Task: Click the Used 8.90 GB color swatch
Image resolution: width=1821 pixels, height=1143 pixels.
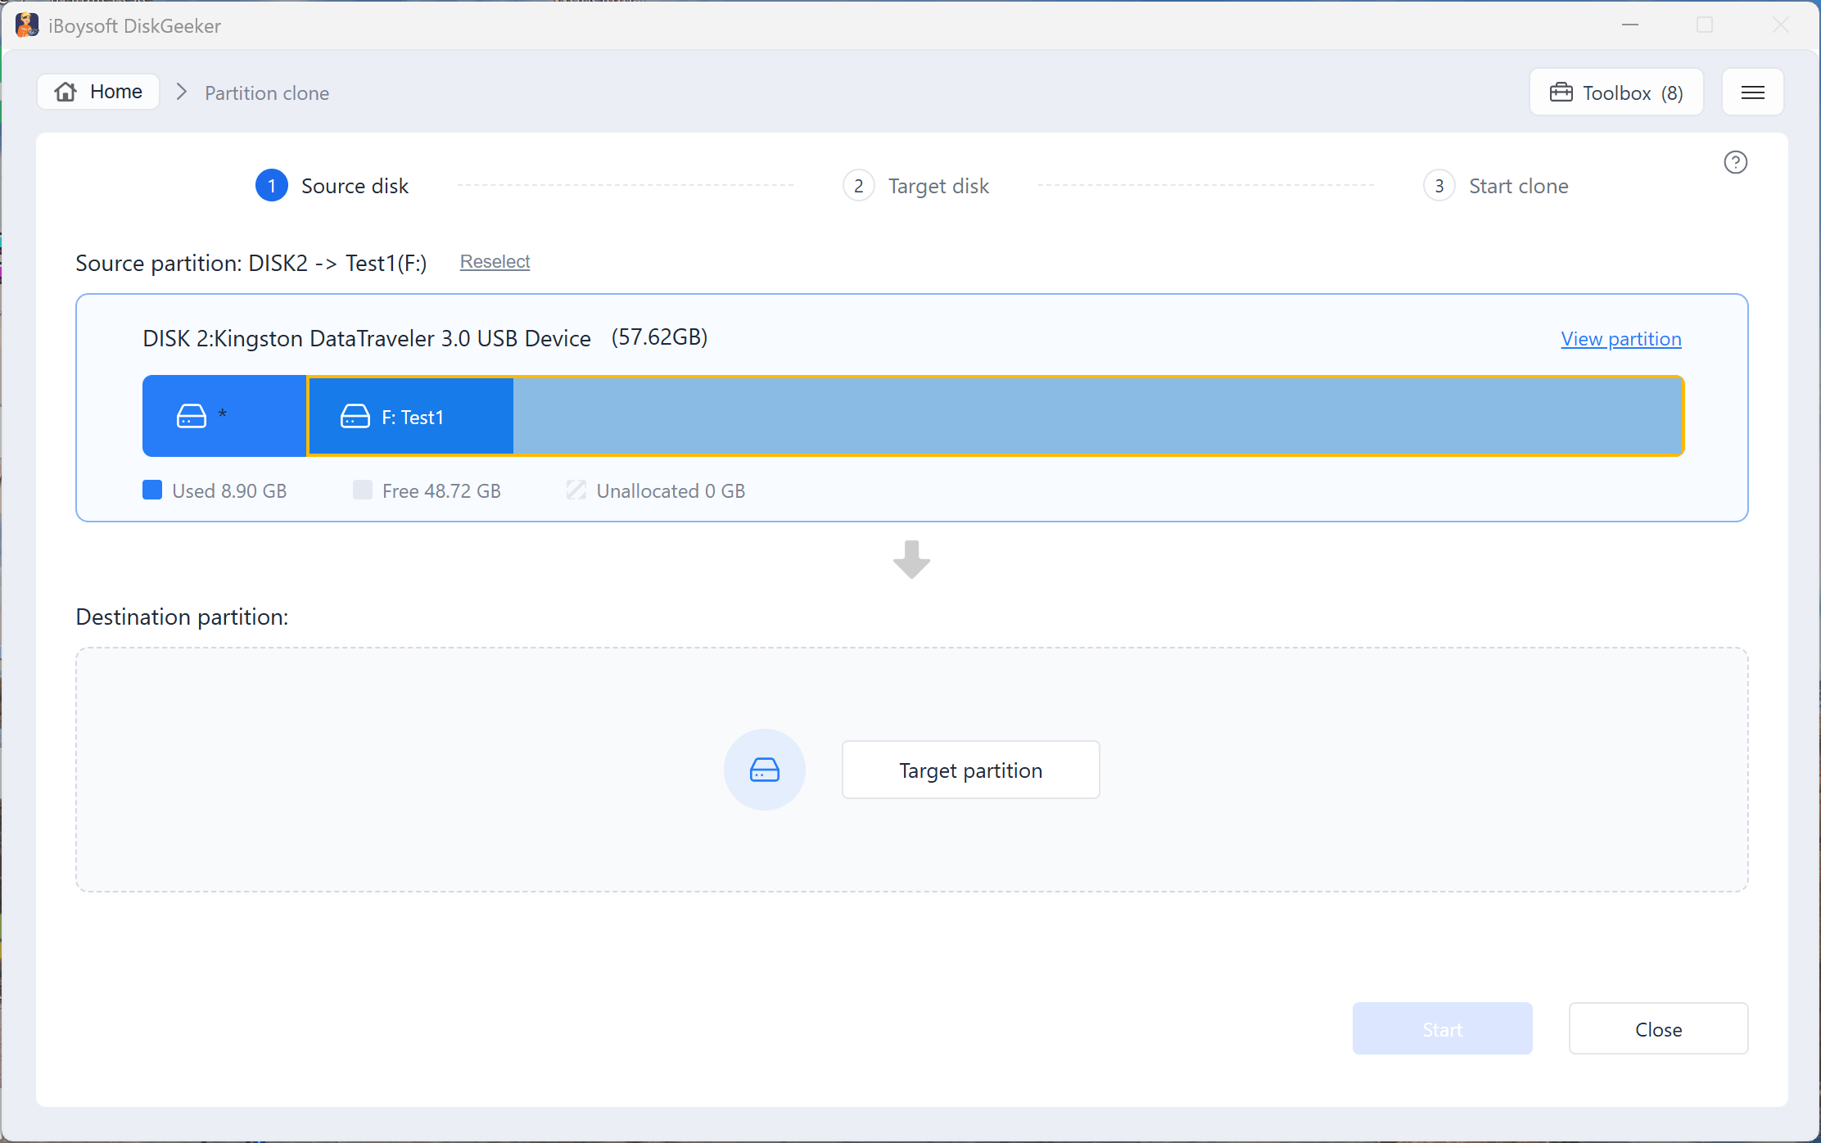Action: click(x=152, y=490)
